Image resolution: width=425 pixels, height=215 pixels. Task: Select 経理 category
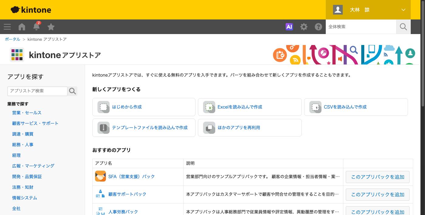coord(16,155)
